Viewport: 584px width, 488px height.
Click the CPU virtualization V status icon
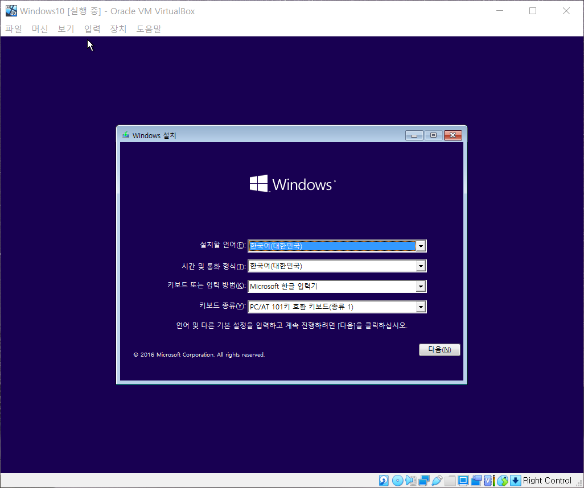pyautogui.click(x=488, y=481)
